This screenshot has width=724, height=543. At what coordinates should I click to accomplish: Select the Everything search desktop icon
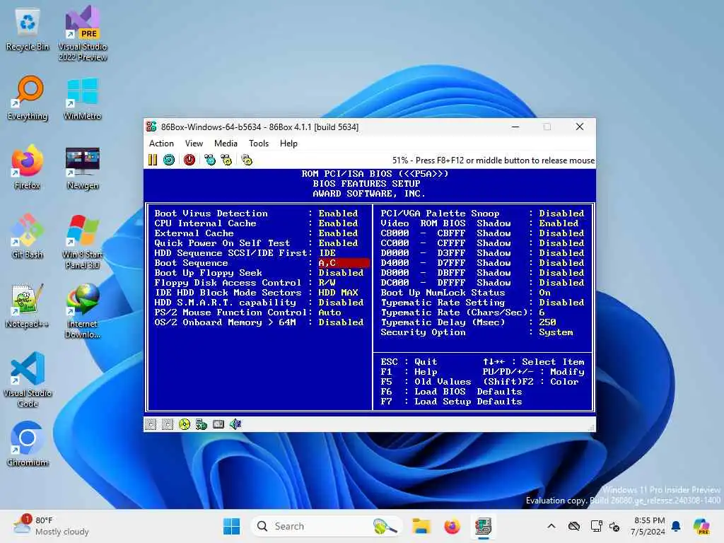(28, 98)
